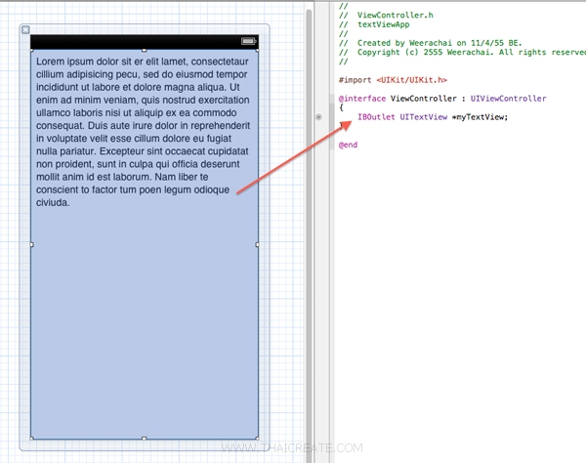Image resolution: width=586 pixels, height=463 pixels.
Task: Click the left-middle resize handle of the text view
Action: 32,245
